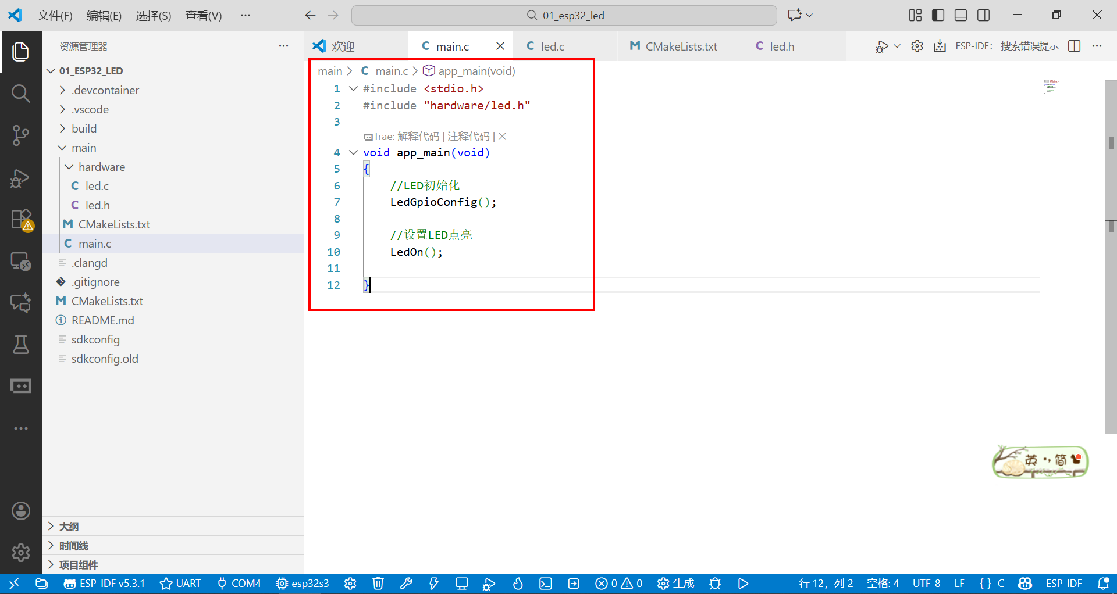Switch to the CMakeLists.txt editor tab
Screen dimensions: 1117x594
[680, 46]
